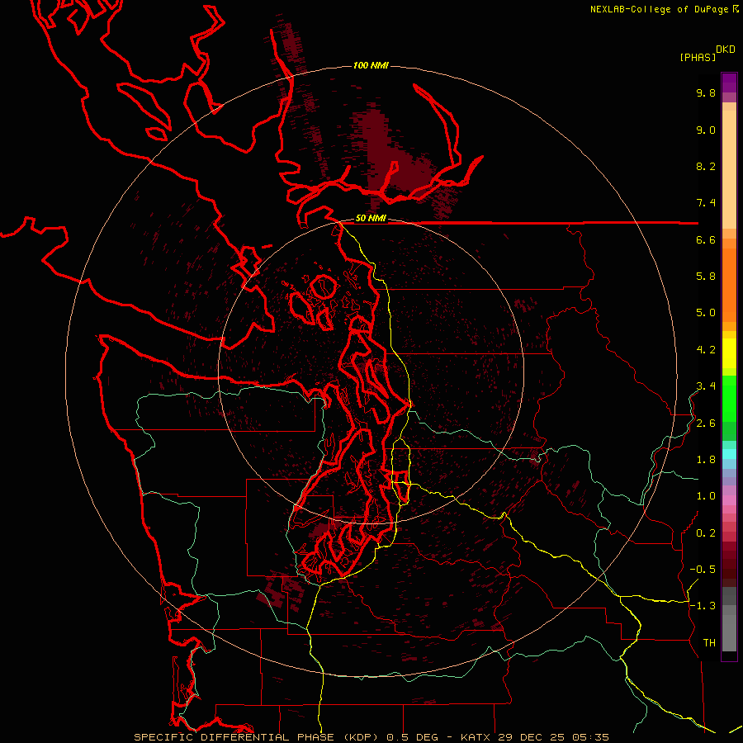Click the bright green swatch near 3.4
Image resolution: width=743 pixels, height=743 pixels.
(729, 398)
